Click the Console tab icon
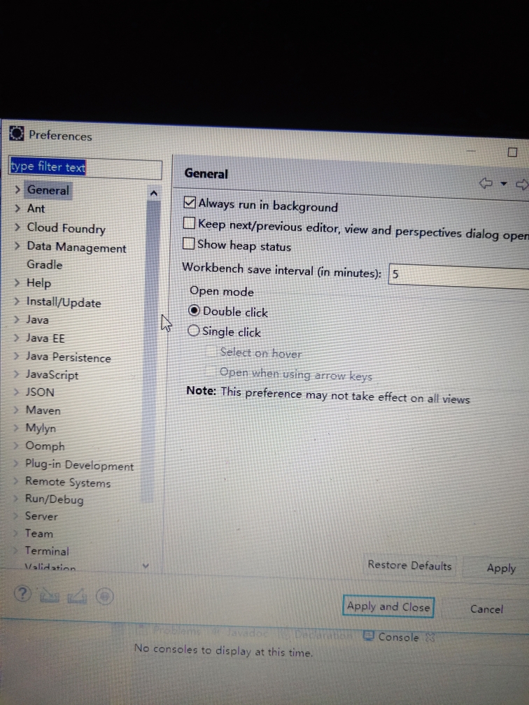 point(368,636)
